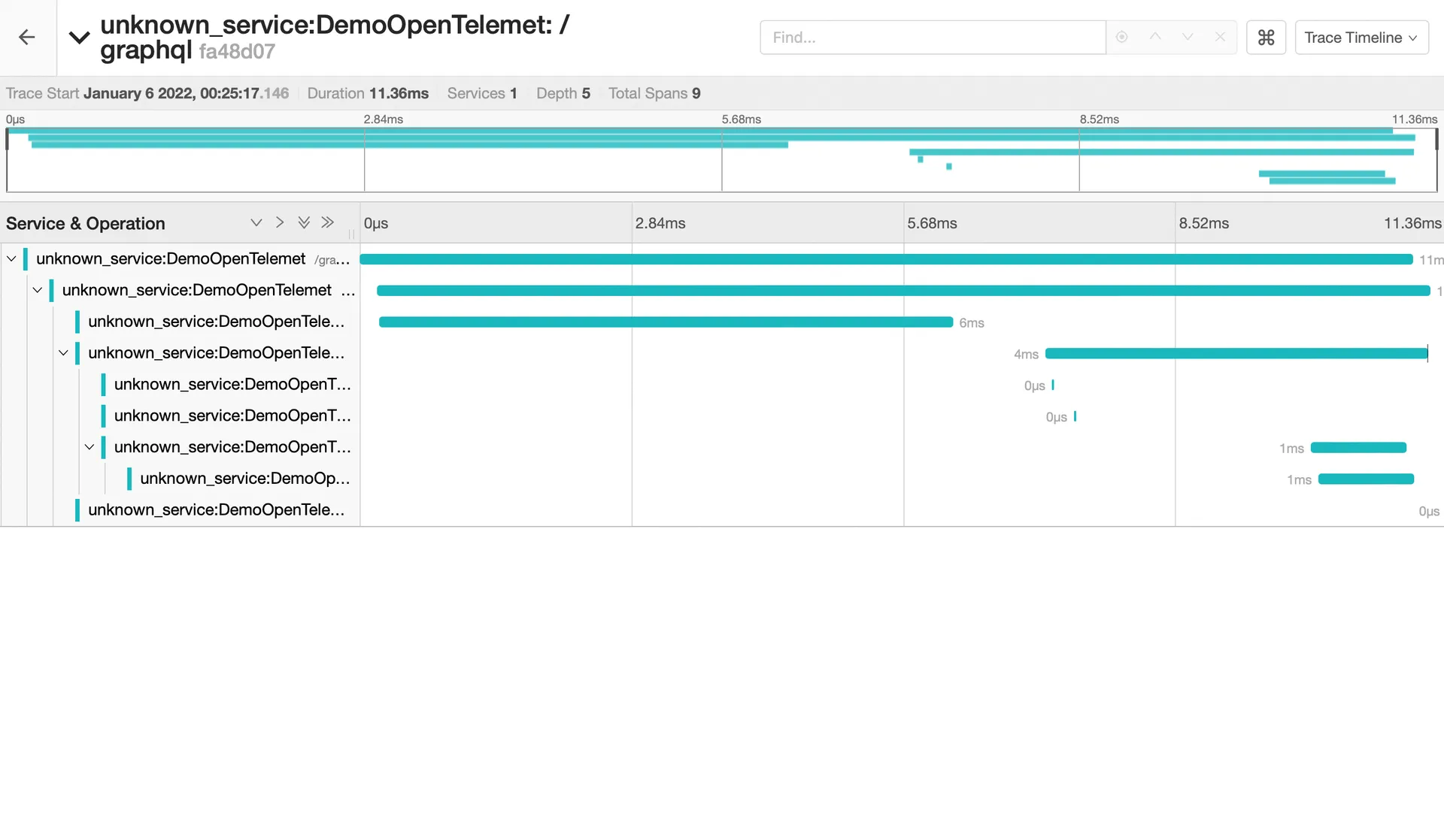This screenshot has height=822, width=1444.
Task: Click the second-level span's long bar
Action: tap(903, 291)
